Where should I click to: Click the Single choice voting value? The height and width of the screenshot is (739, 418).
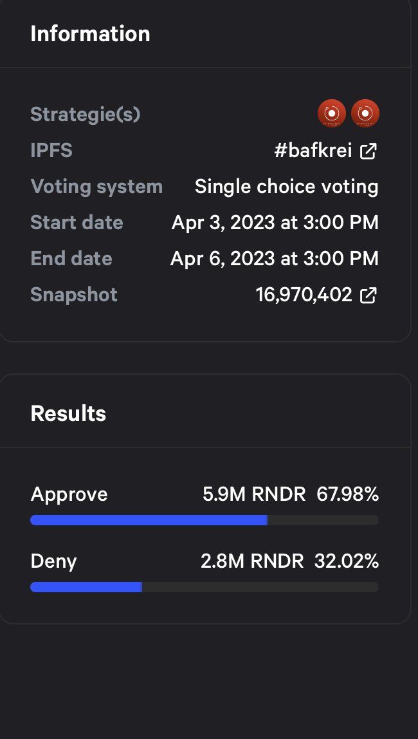click(287, 187)
